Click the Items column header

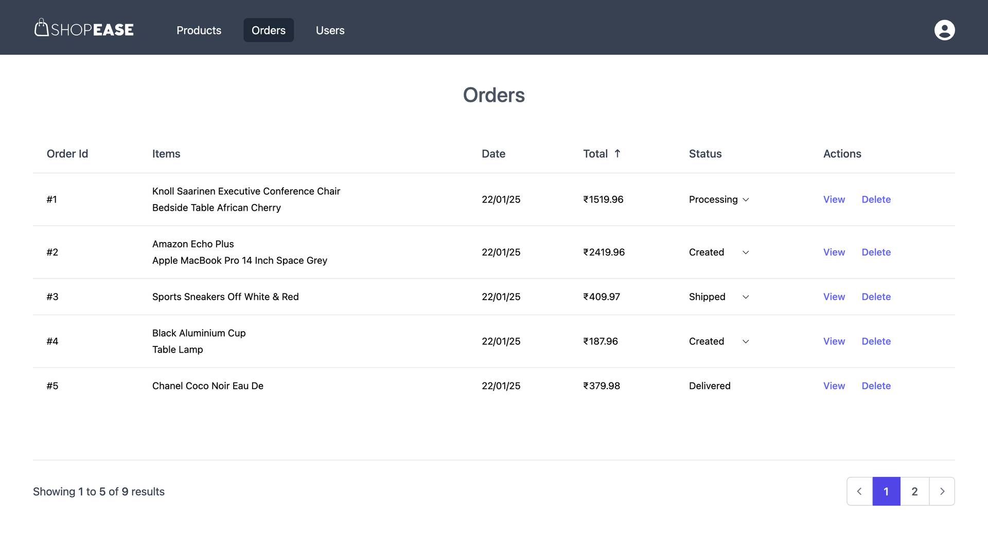[166, 154]
